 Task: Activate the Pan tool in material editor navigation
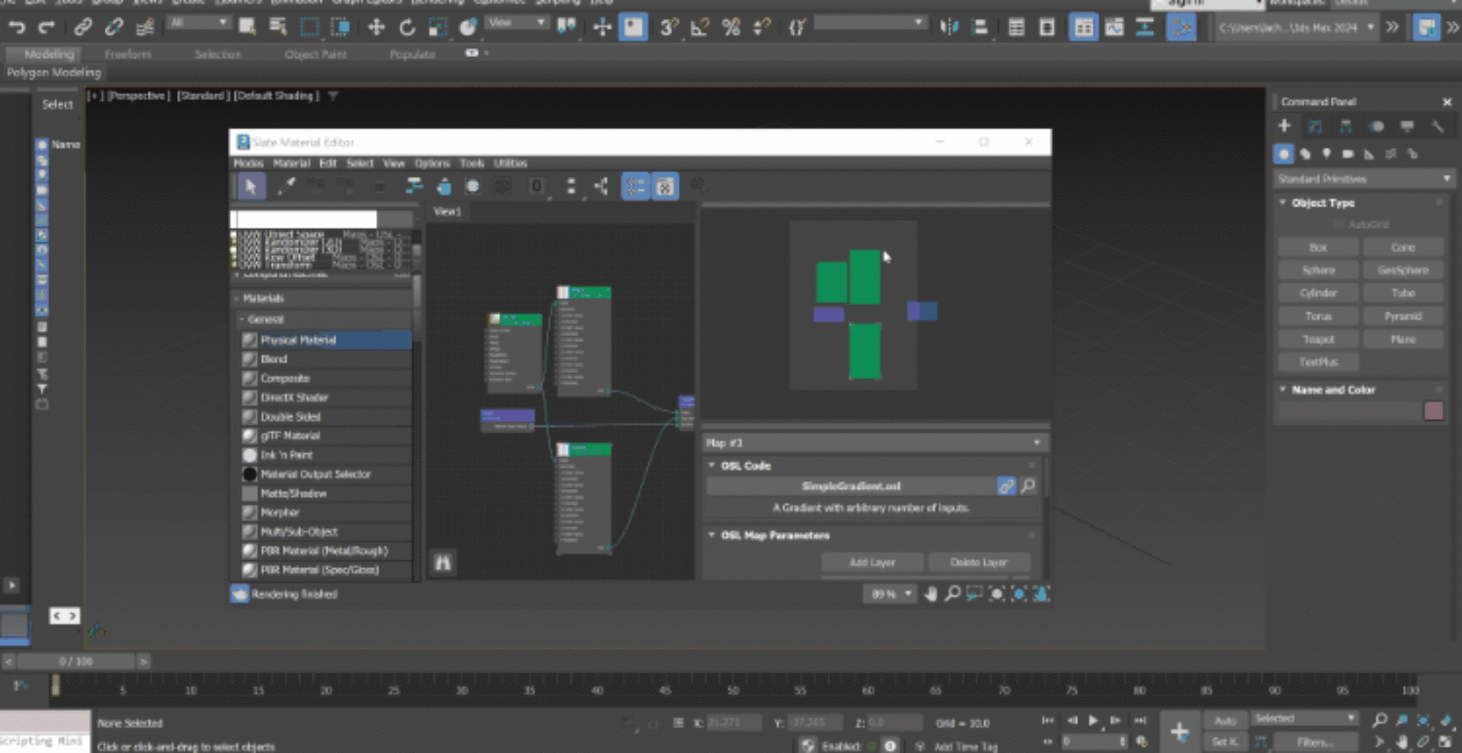tap(930, 593)
